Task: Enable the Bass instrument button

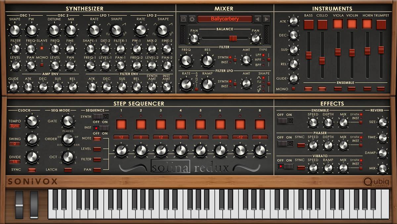Action: click(308, 24)
